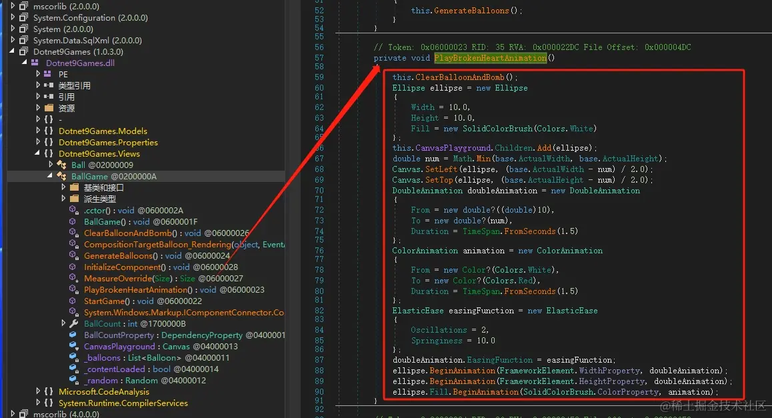Screen dimensions: 772x418
Task: Click the 类型引用 node icon
Action: click(x=48, y=86)
